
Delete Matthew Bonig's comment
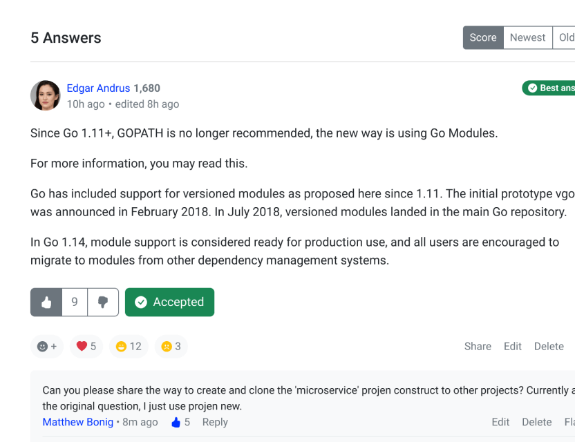click(x=536, y=422)
